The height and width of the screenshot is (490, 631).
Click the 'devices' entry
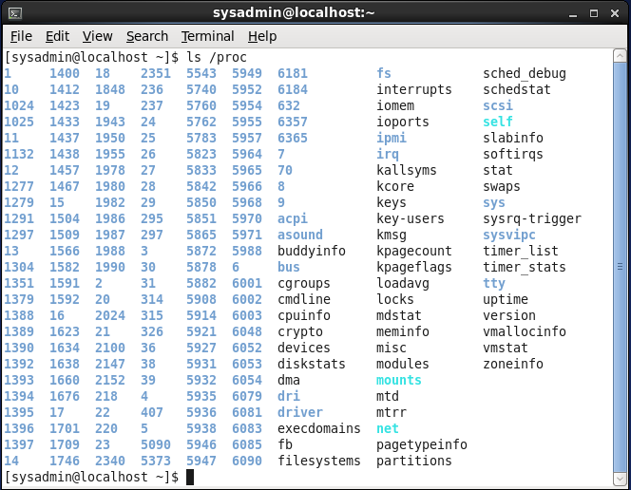(304, 348)
